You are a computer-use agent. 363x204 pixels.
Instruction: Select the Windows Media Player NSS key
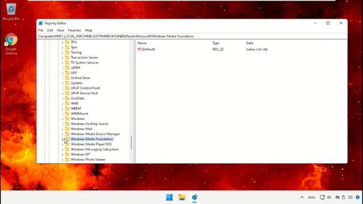point(91,144)
